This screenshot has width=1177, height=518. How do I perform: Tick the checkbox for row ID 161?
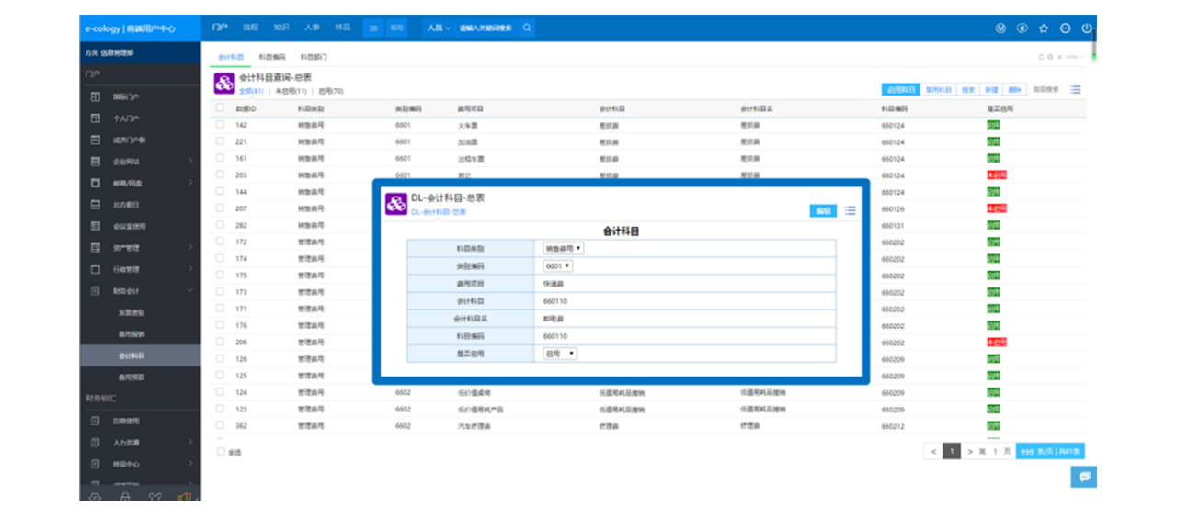[220, 158]
